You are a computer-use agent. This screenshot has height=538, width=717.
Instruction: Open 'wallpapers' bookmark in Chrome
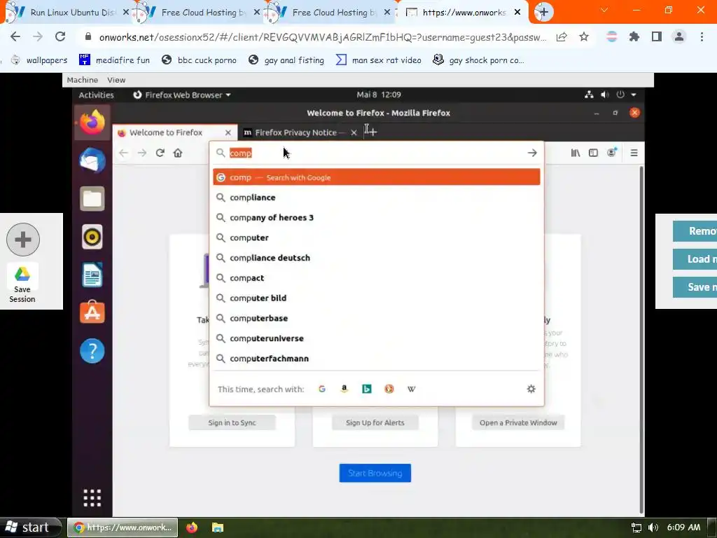pos(39,60)
